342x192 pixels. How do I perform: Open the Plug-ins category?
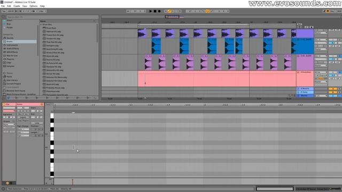[10, 59]
